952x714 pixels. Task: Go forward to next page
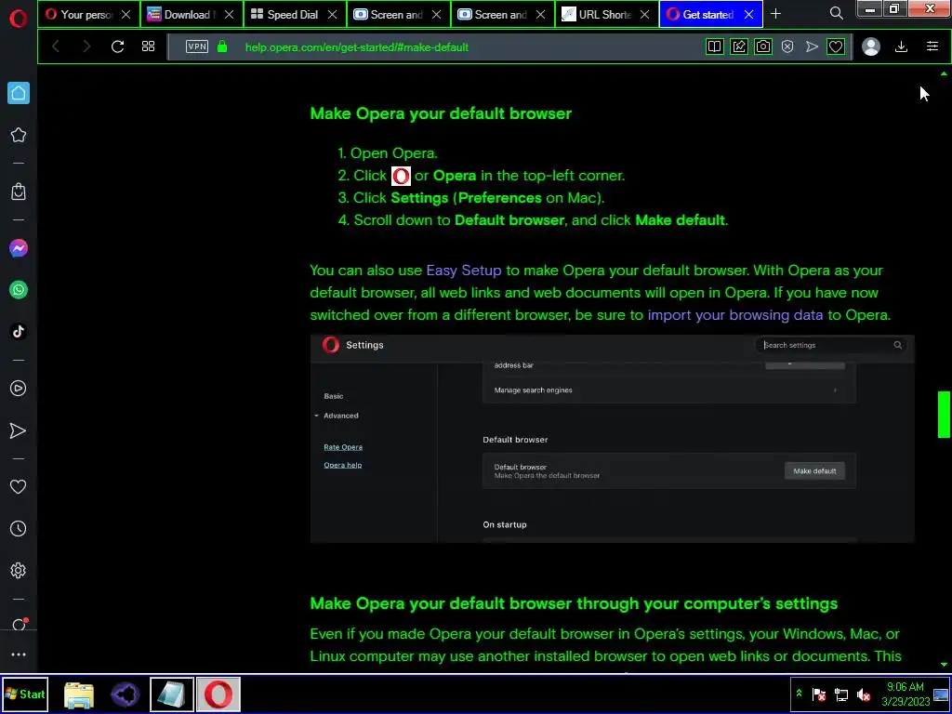pyautogui.click(x=86, y=46)
